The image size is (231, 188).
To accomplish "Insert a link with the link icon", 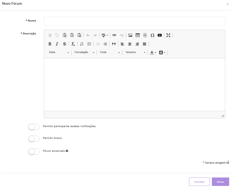I will click(114, 35).
